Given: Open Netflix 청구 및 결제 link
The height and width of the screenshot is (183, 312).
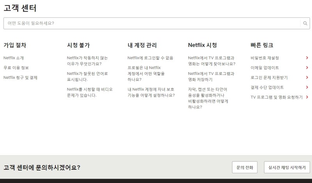Looking at the screenshot, I should coord(20,78).
